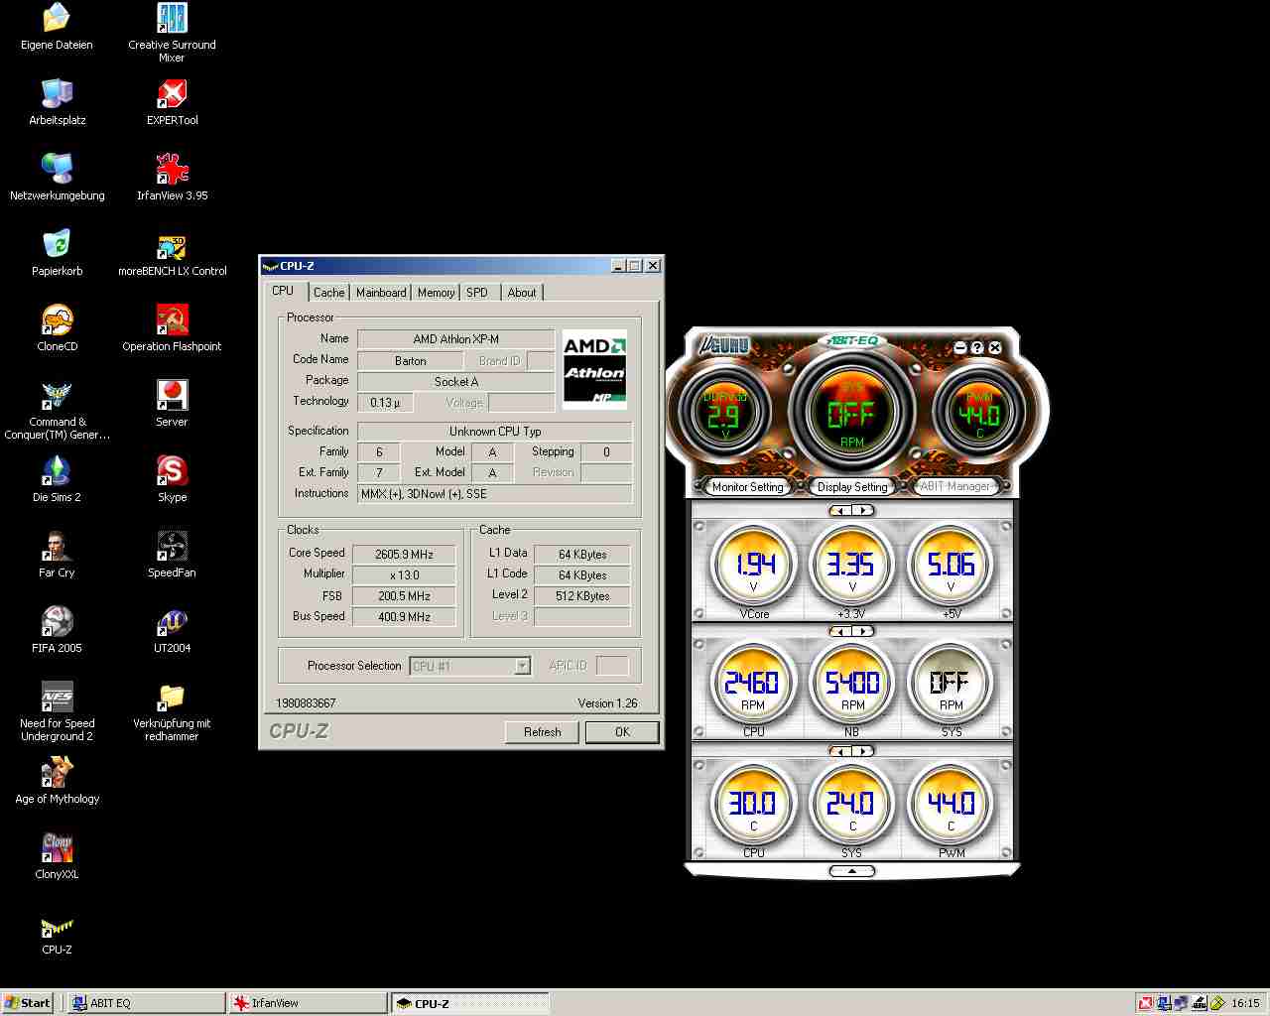Launch Operation Flashpoint game icon
The image size is (1270, 1016).
(172, 328)
